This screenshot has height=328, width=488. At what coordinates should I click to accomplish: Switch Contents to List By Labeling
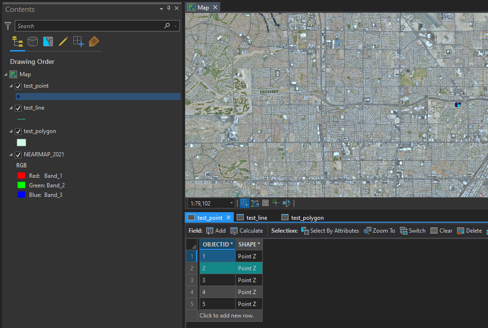[94, 41]
